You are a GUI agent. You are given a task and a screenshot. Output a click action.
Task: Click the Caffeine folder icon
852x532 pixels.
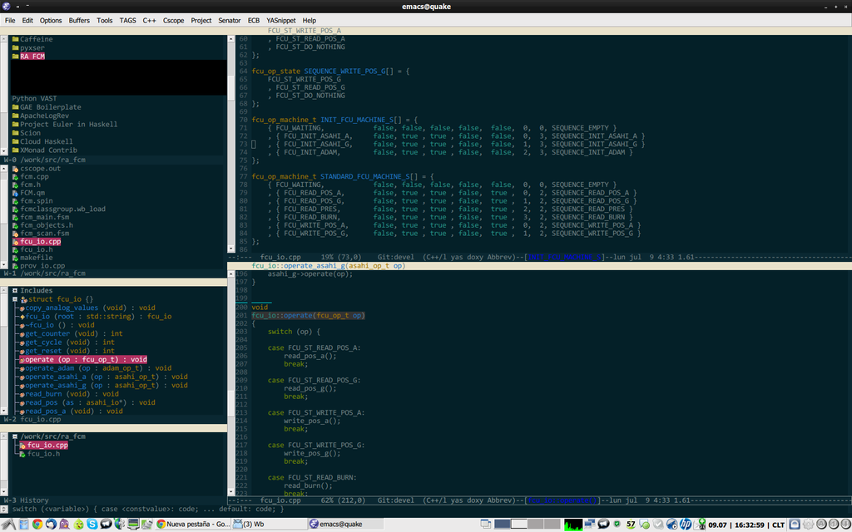[15, 39]
